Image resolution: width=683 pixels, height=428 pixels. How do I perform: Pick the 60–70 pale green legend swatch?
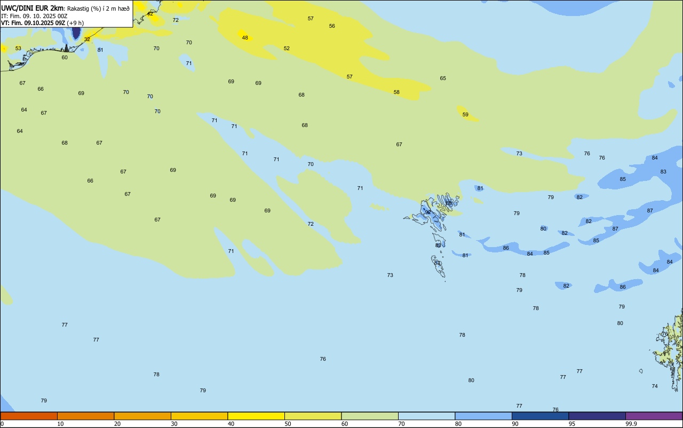370,416
